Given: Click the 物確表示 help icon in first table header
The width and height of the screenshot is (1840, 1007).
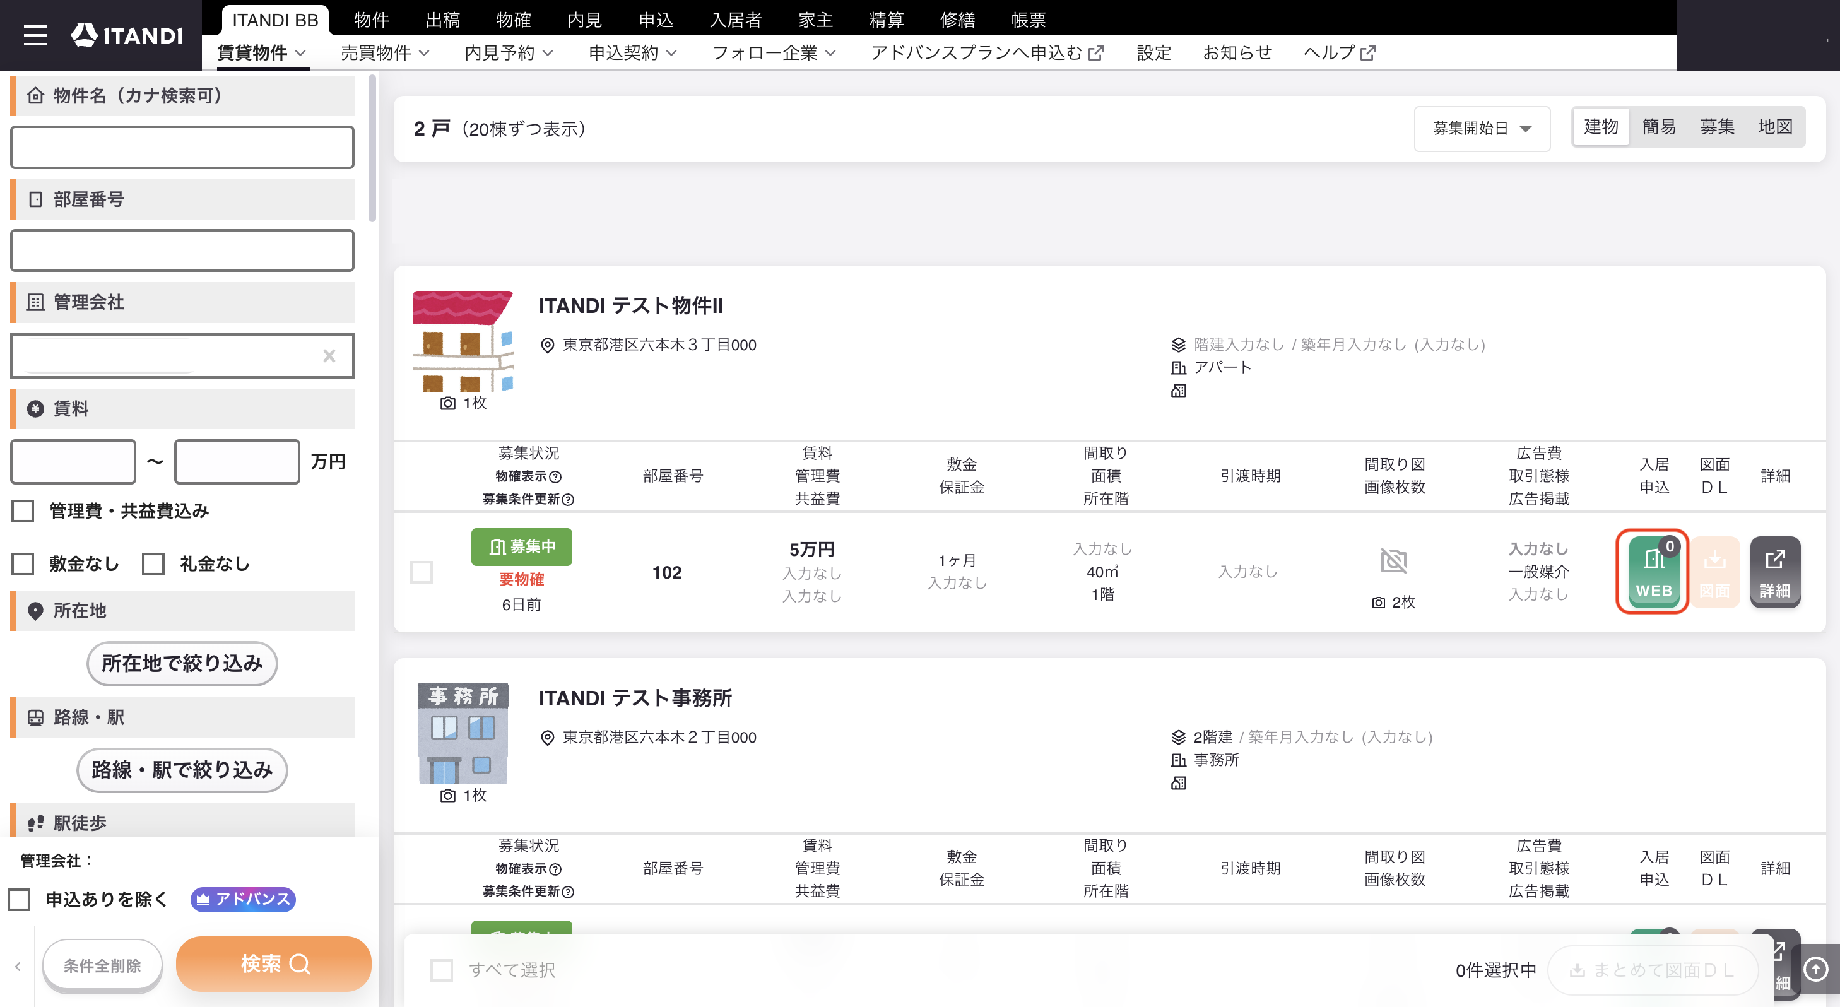Looking at the screenshot, I should coord(556,476).
